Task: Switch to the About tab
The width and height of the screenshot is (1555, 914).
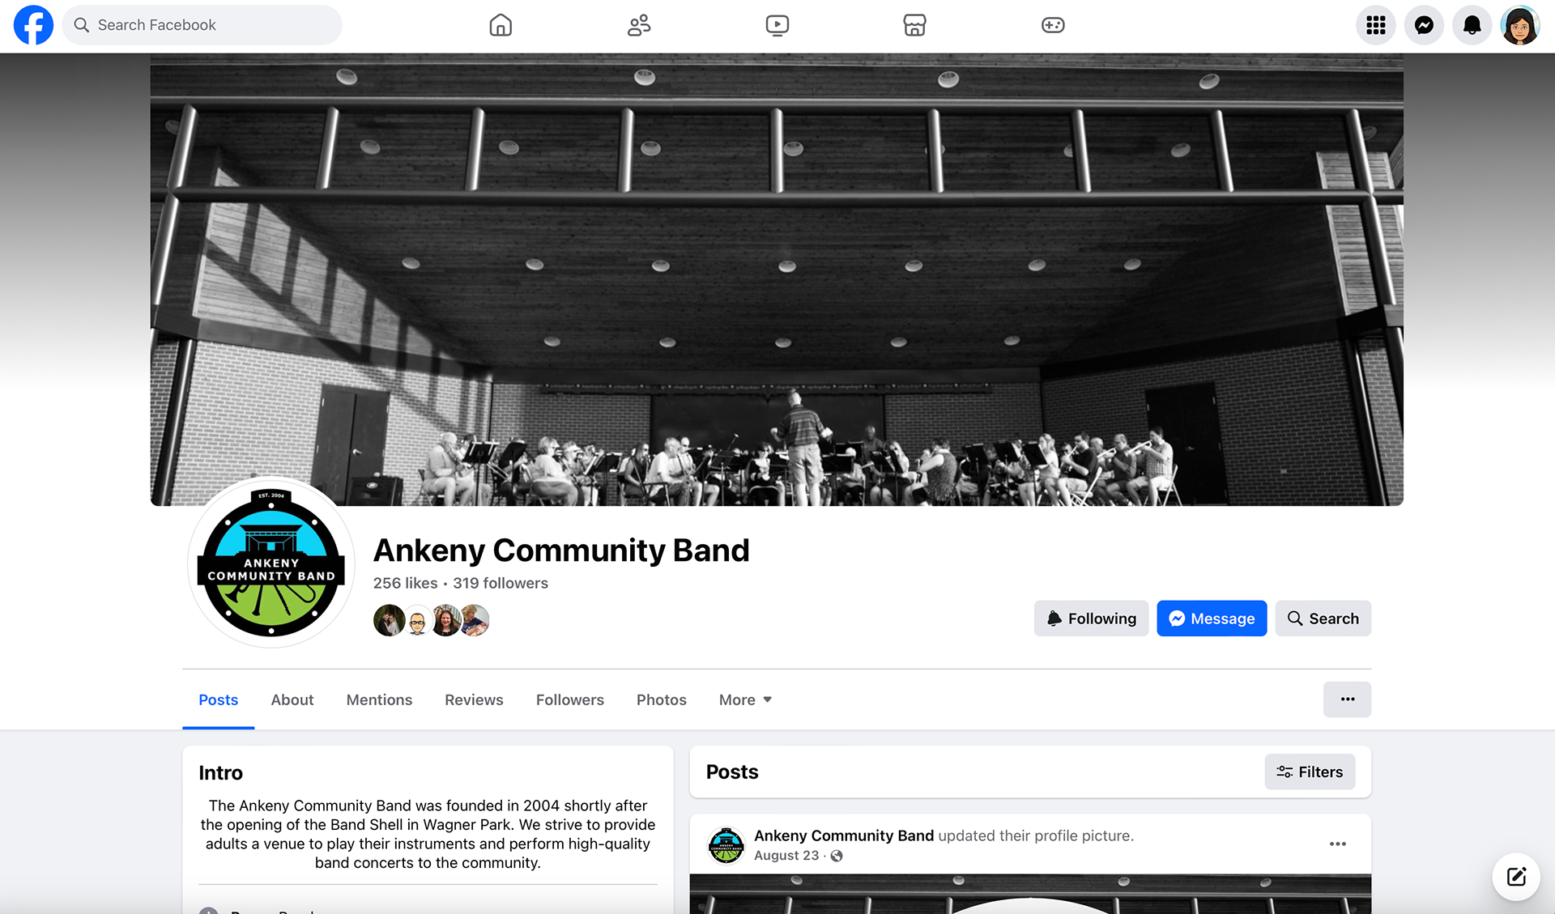Action: pyautogui.click(x=292, y=699)
